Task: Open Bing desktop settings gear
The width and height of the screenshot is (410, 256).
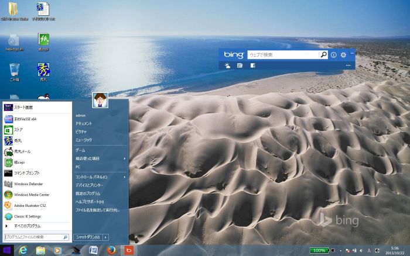Action: coord(343,55)
